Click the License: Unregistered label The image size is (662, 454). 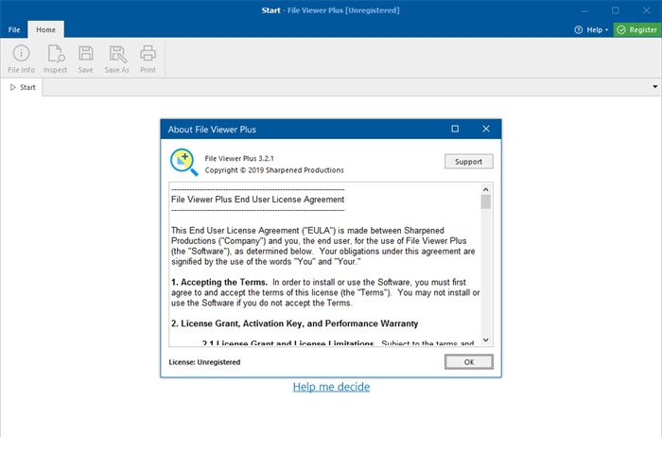[204, 362]
